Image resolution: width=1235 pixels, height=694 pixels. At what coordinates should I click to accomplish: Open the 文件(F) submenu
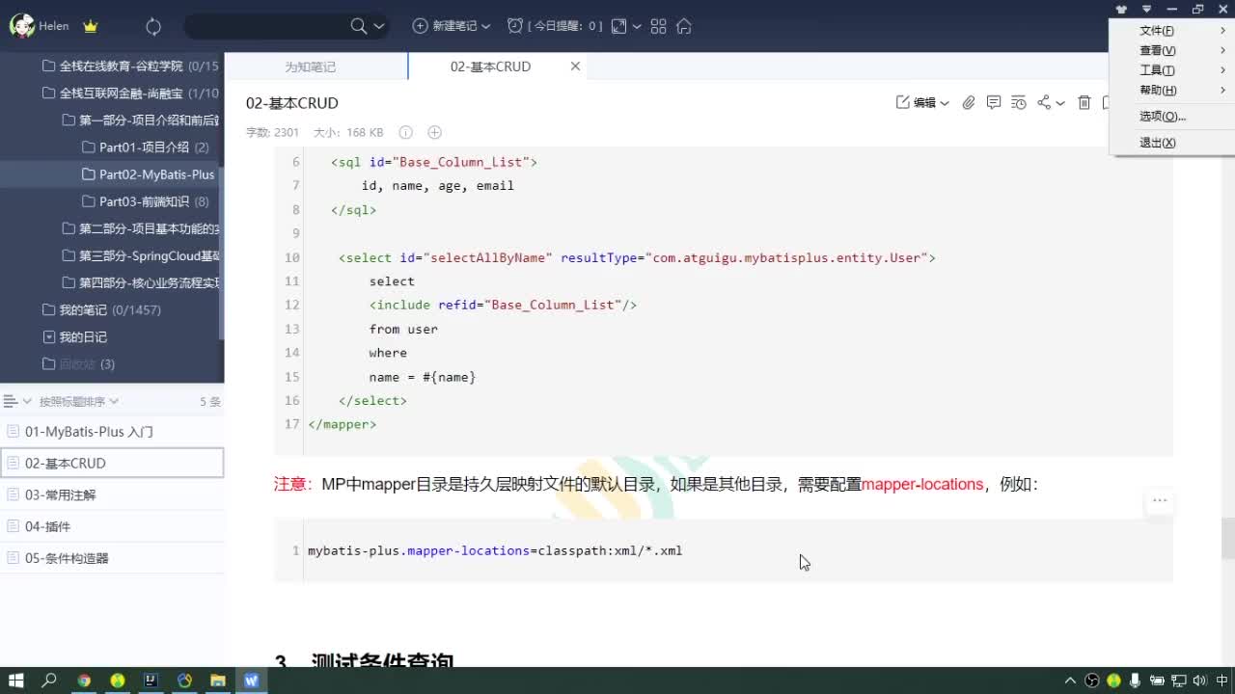(1172, 31)
